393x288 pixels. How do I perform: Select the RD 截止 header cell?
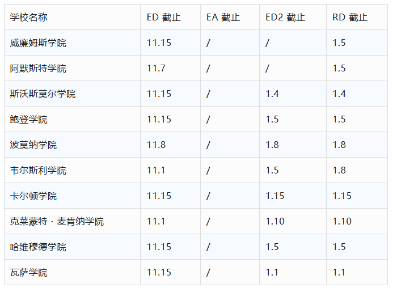click(350, 18)
